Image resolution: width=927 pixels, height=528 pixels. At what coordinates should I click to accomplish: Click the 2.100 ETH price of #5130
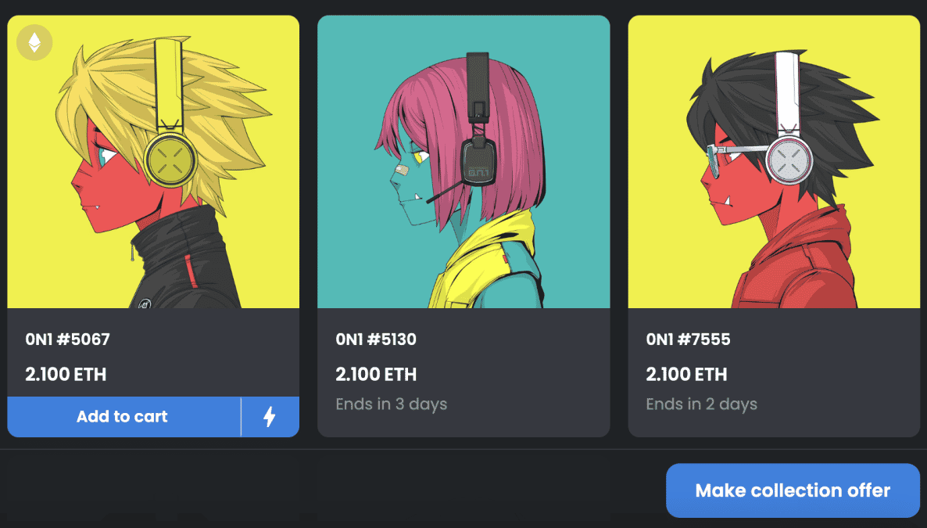point(376,374)
